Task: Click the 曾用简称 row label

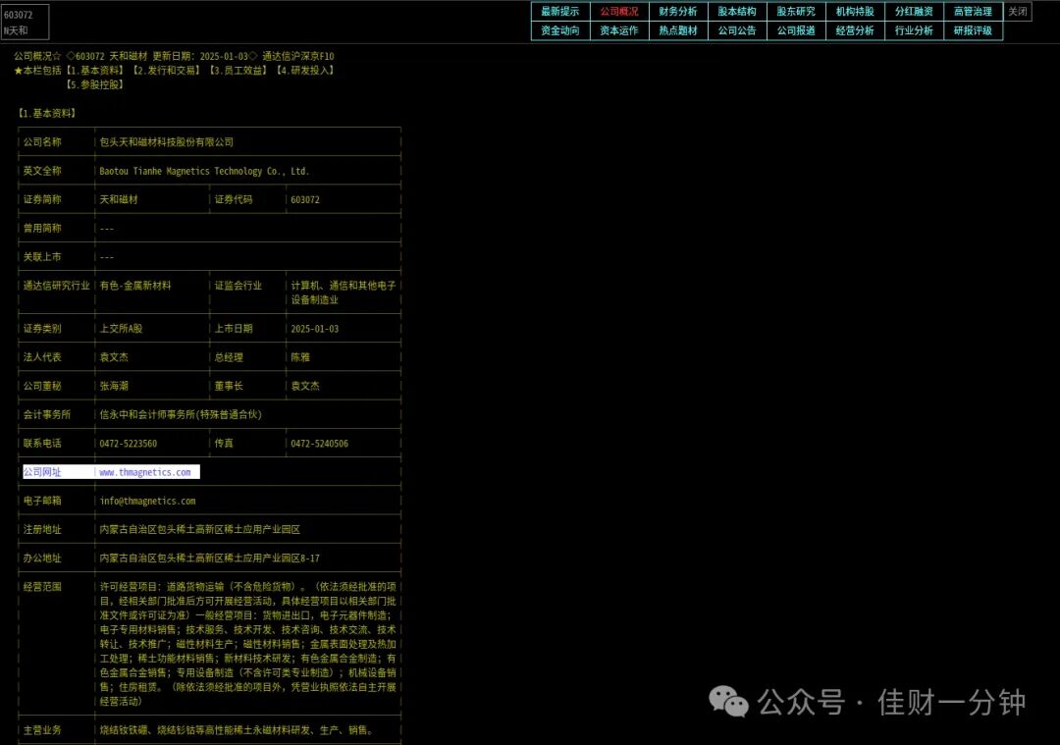Action: pos(42,229)
